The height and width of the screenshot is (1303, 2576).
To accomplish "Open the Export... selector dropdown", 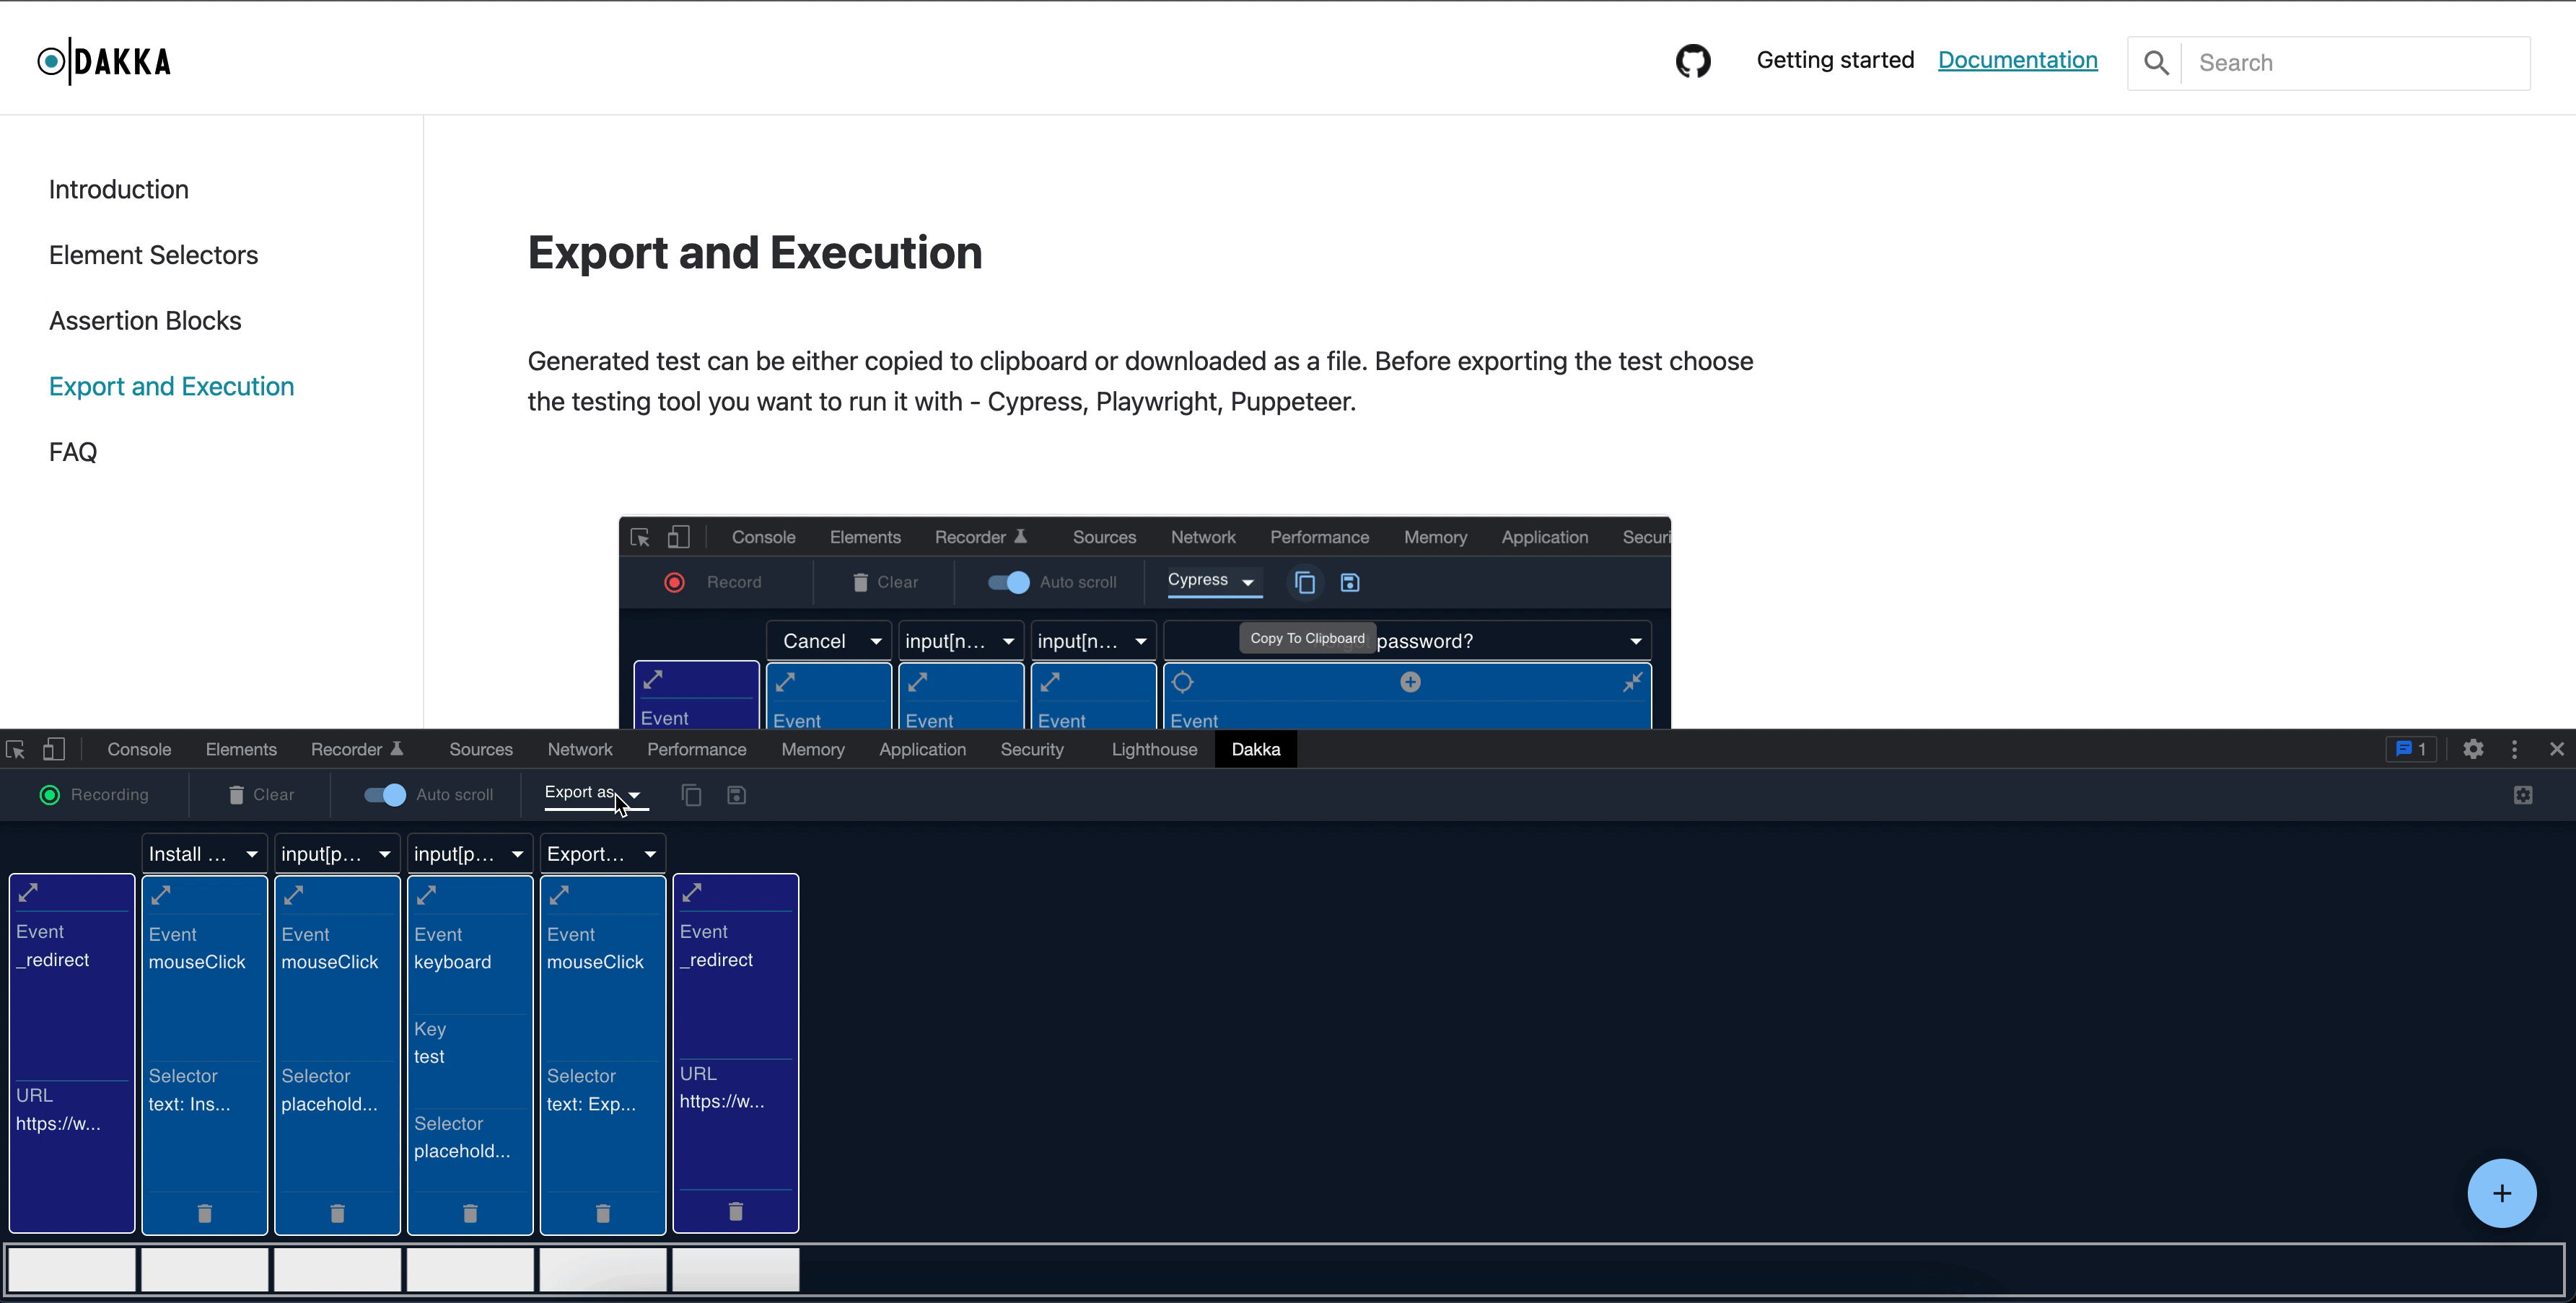I will coord(603,854).
